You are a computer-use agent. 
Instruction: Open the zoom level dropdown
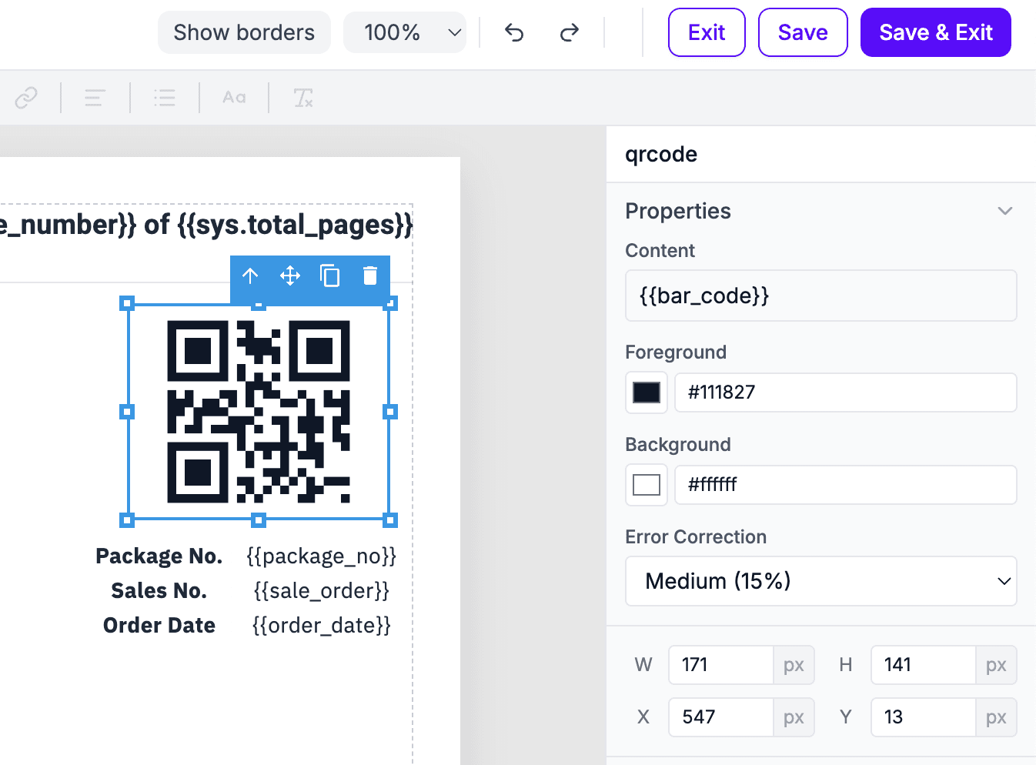pos(405,32)
